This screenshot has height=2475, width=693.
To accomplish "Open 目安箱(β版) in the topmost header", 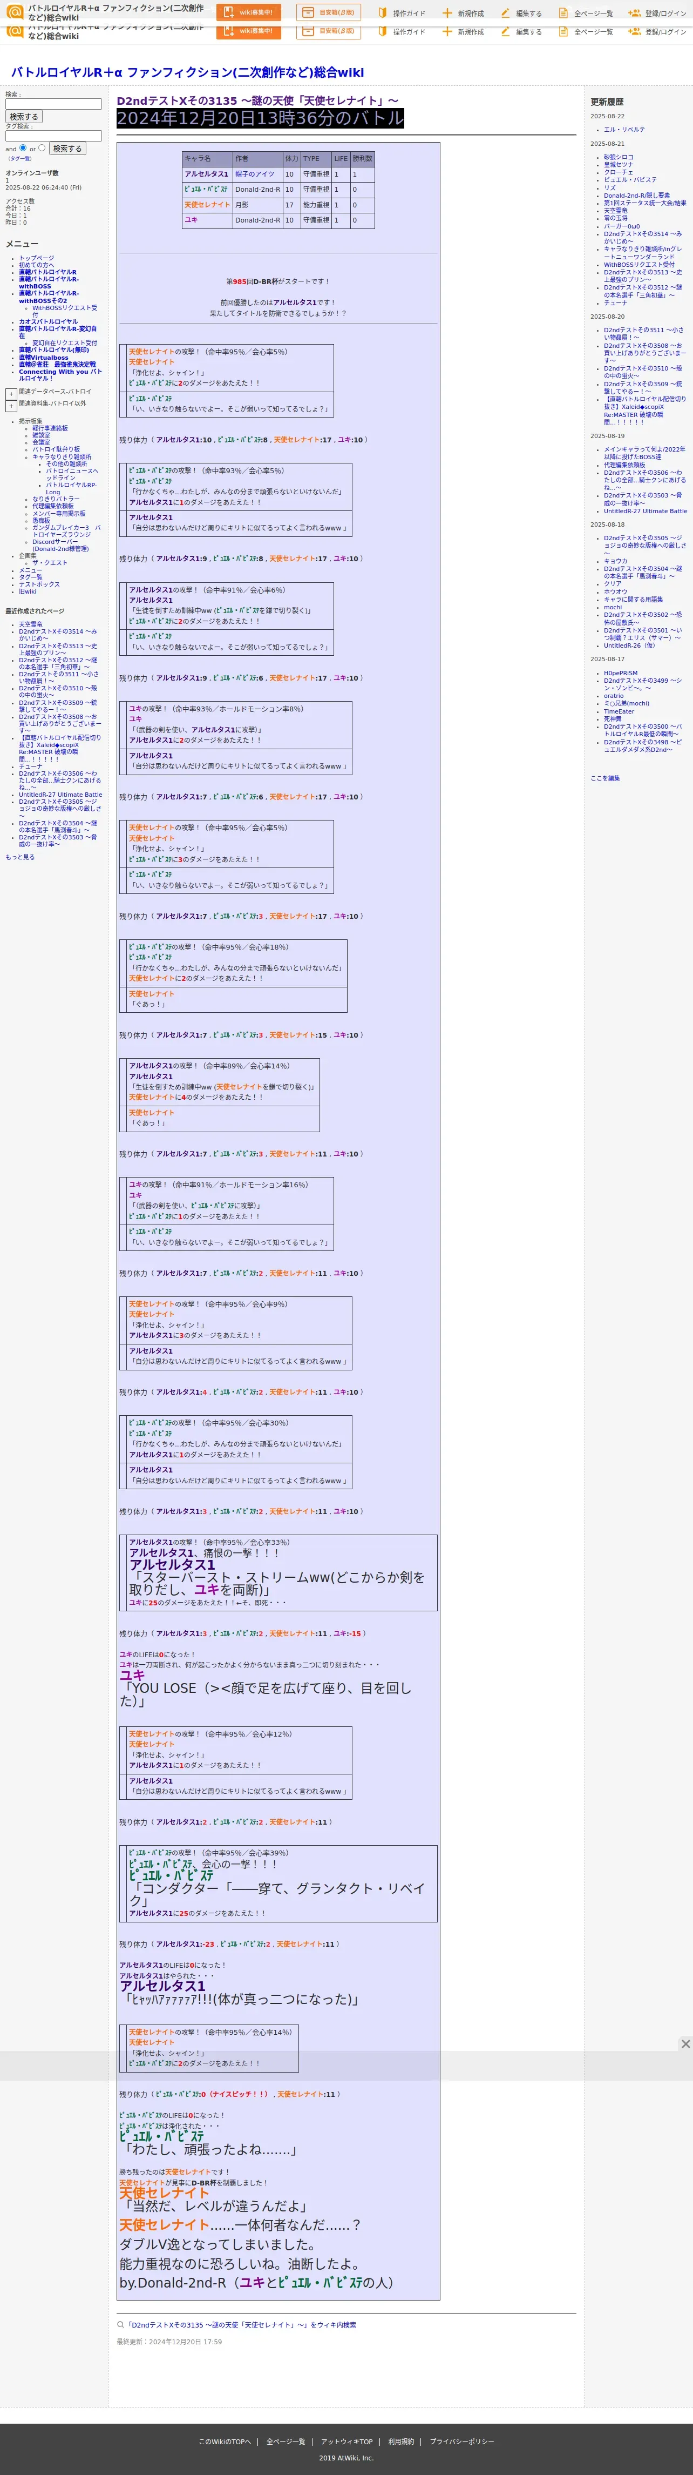I will pos(328,12).
